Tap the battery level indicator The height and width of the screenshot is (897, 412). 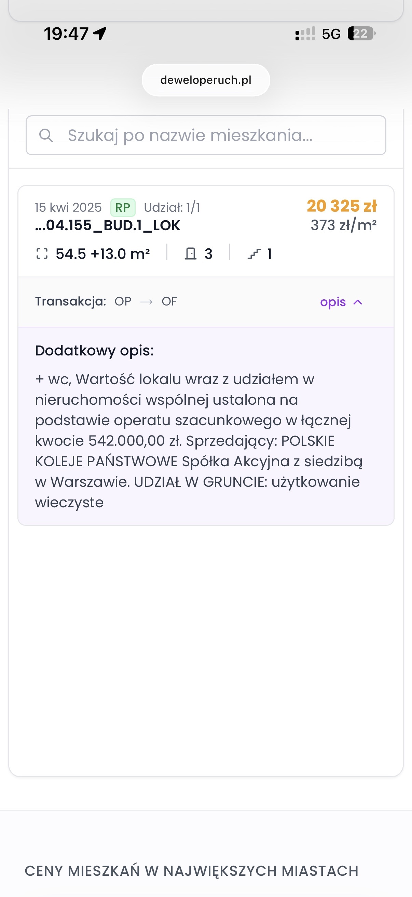[361, 34]
